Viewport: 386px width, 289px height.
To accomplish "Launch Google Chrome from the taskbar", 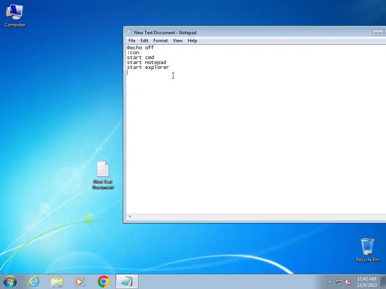I will (103, 281).
